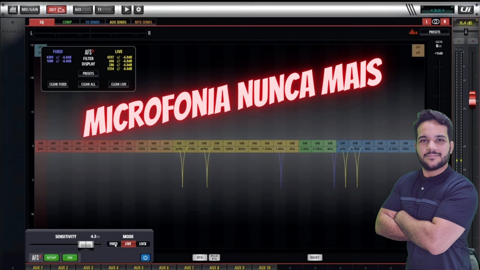Open the media player play icon
The height and width of the screenshot is (270, 480).
tap(126, 9)
